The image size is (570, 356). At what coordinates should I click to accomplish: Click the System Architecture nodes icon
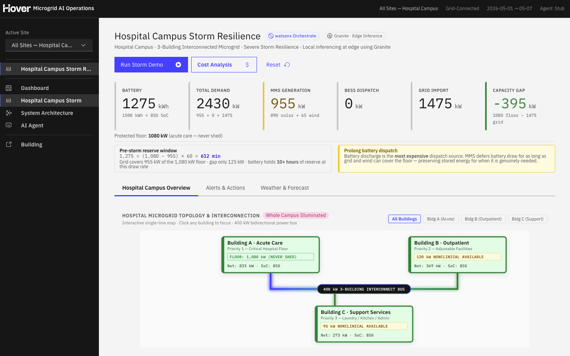coord(9,113)
